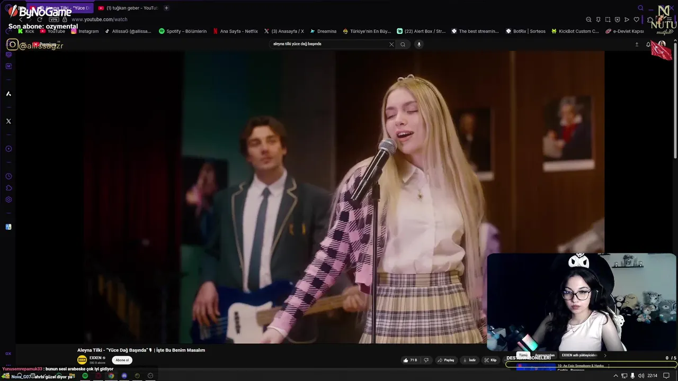
Task: Open the Türkiye'nin En Büy... bookmark
Action: pyautogui.click(x=367, y=31)
